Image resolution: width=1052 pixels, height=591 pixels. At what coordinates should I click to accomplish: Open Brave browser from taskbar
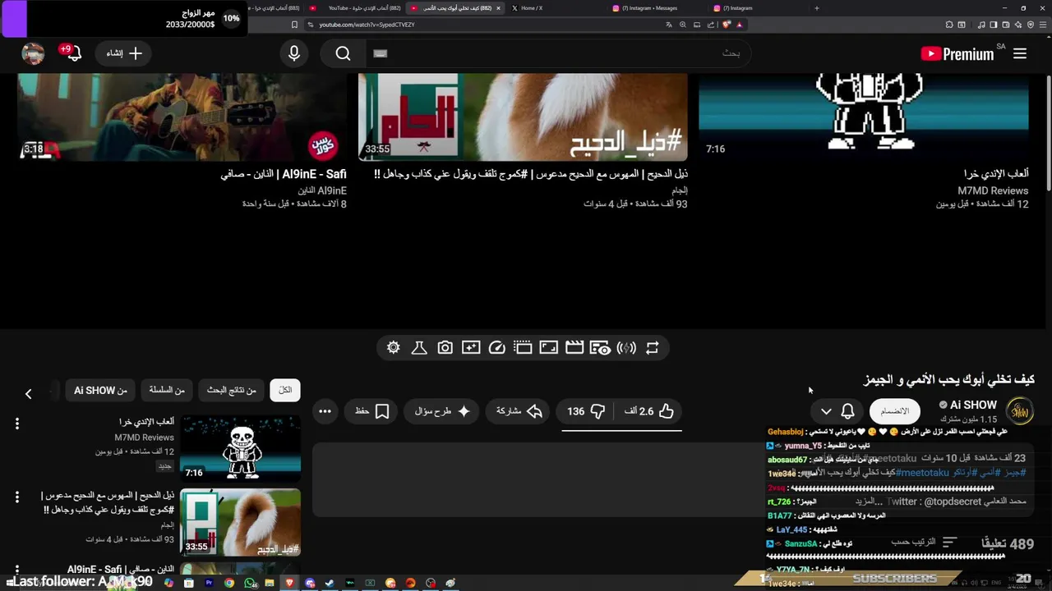[x=289, y=583]
